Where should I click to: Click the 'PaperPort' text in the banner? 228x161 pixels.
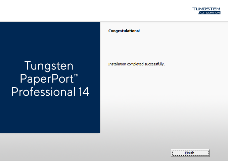click(46, 79)
